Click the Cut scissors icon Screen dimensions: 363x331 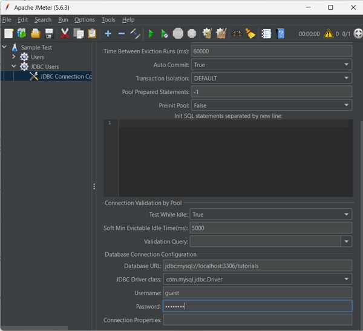coord(64,33)
